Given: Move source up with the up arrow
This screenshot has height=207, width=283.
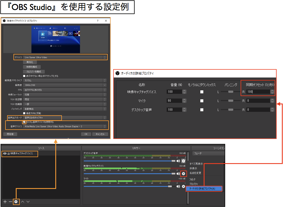Looking at the screenshot, I should click(x=23, y=202).
